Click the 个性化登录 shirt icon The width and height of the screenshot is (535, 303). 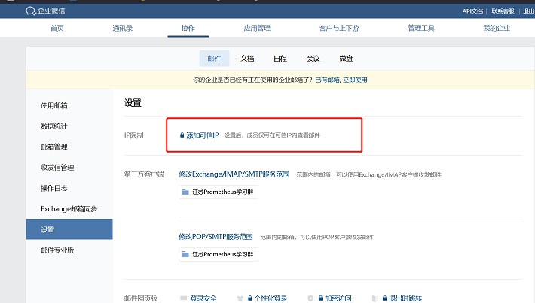coord(240,298)
